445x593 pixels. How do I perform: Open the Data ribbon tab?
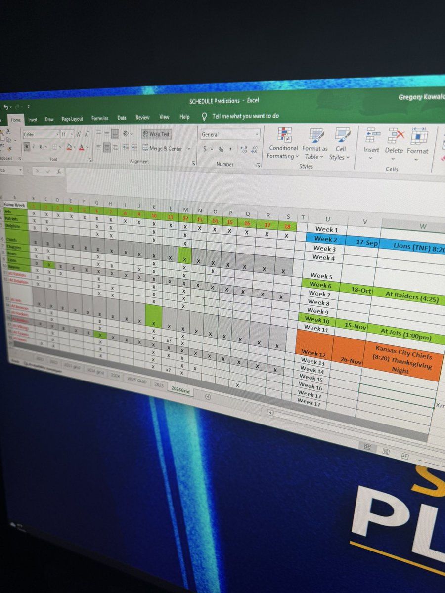(122, 118)
